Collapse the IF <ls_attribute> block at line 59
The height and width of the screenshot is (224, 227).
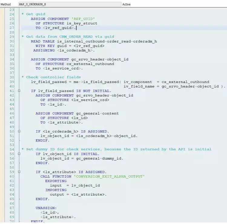point(19,172)
